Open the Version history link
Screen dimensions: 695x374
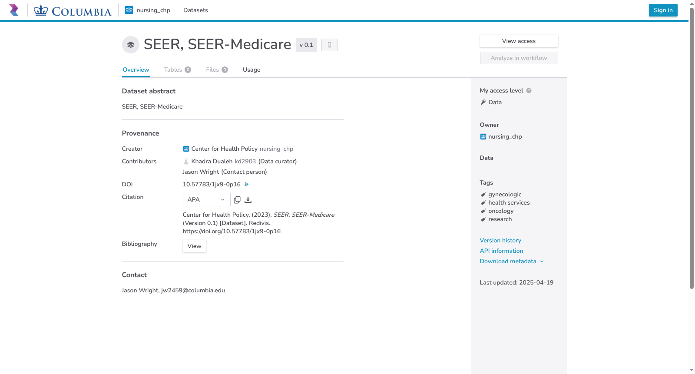coord(500,240)
